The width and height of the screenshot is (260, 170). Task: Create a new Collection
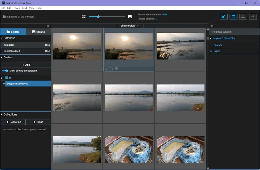(x=13, y=122)
